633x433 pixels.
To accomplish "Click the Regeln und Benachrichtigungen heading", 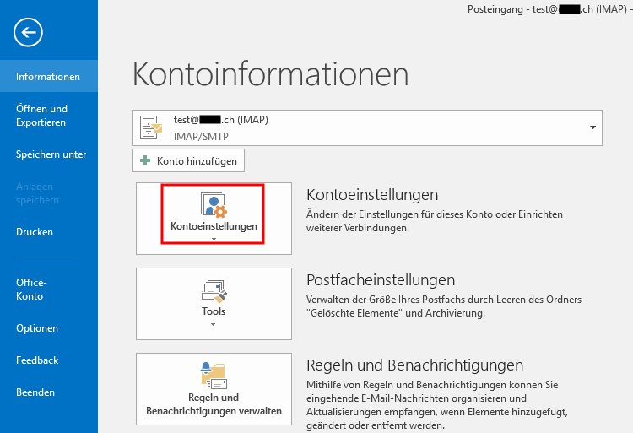I will (415, 365).
